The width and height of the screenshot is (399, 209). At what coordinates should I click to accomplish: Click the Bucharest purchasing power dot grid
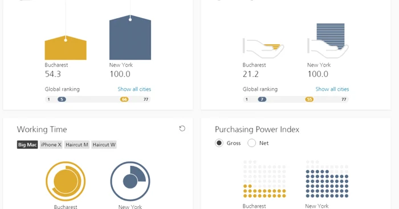click(x=264, y=179)
